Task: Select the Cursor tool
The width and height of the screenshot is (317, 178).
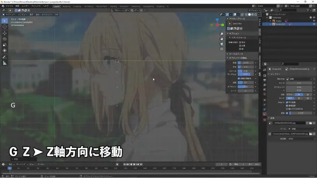Action: coord(5,27)
